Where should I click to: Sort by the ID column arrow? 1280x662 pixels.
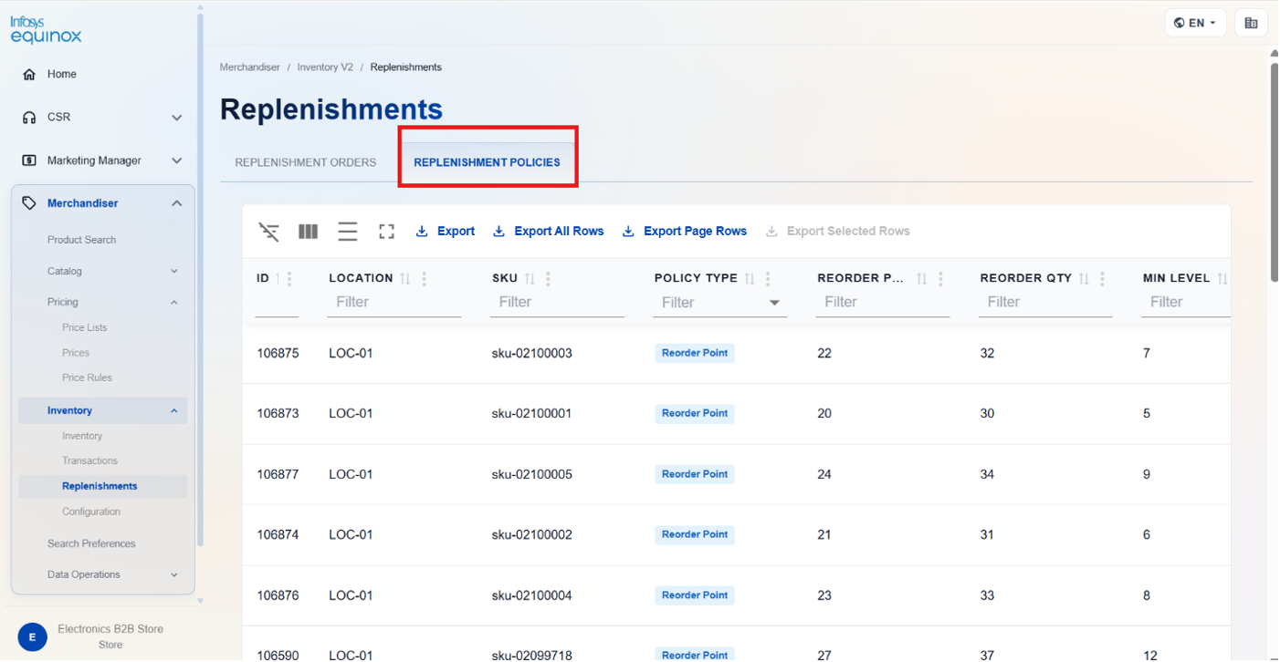(x=278, y=278)
